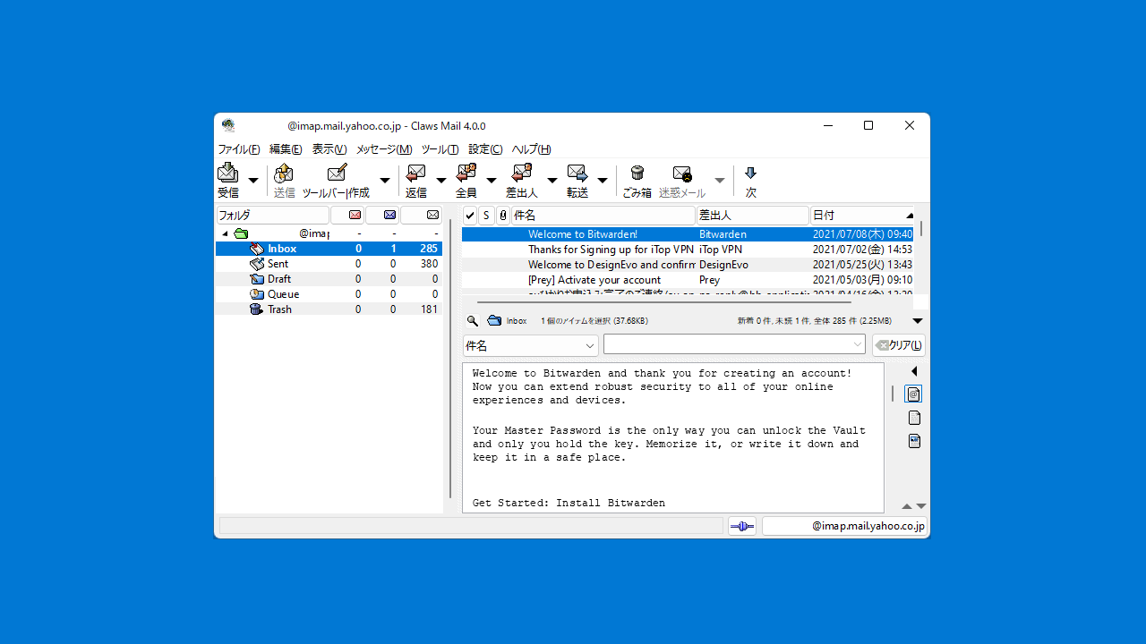Screen dimensions: 1146x644
Task: Open the 表示(V) menu
Action: tap(329, 149)
